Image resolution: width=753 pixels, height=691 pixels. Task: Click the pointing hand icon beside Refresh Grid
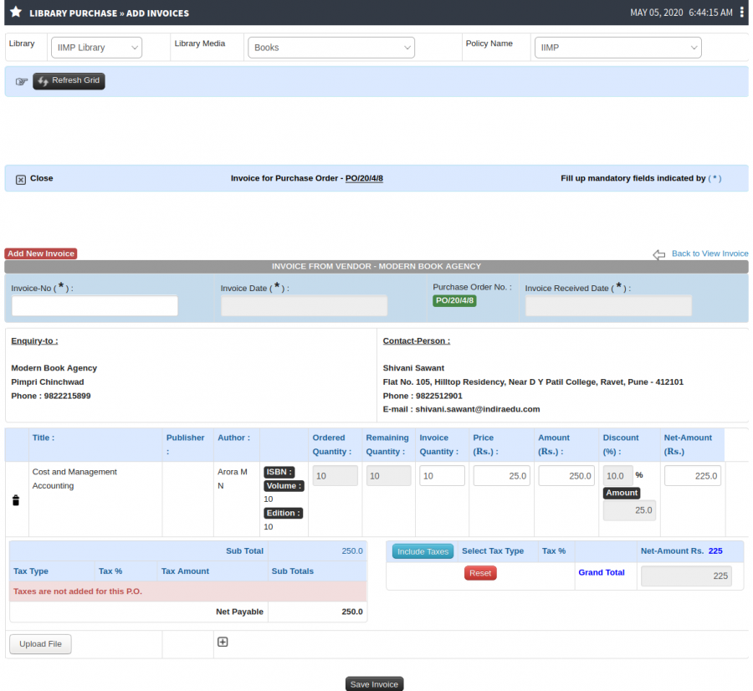tap(21, 81)
